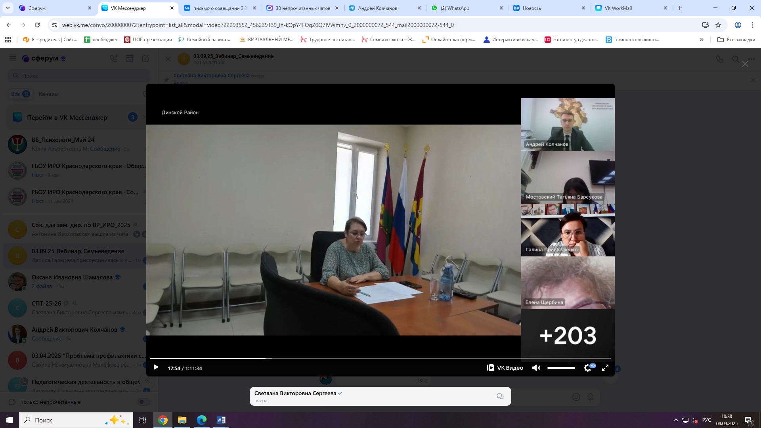Image resolution: width=761 pixels, height=428 pixels.
Task: Close the video modal overlay X
Action: coord(745,64)
